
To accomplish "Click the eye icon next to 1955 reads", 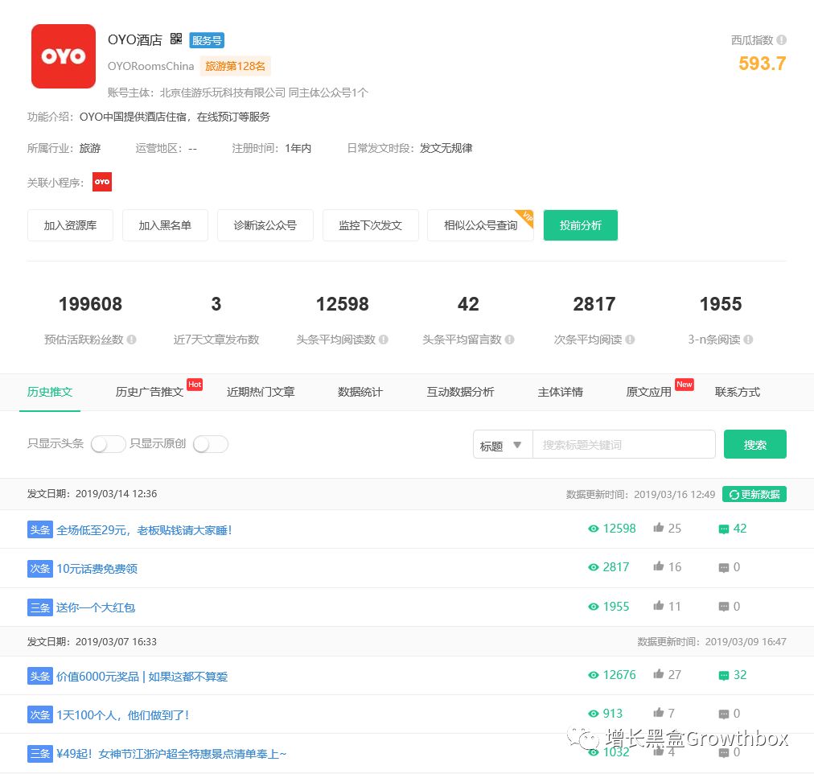I will (593, 607).
